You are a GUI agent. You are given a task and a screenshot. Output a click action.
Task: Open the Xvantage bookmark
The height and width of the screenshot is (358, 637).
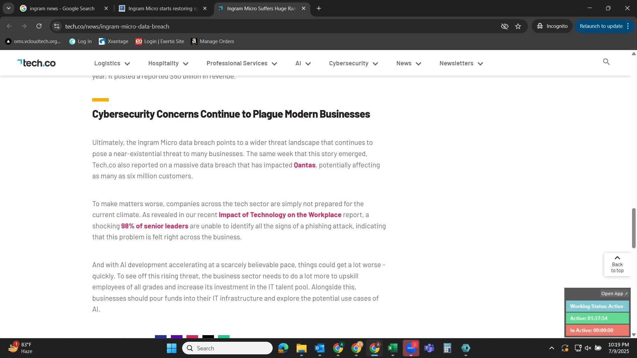113,41
